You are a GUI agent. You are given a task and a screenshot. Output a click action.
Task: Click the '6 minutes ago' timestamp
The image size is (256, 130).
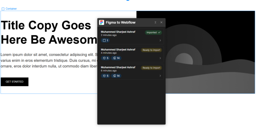pyautogui.click(x=109, y=70)
